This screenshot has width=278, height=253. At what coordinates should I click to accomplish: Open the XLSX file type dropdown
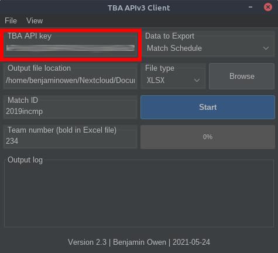pos(173,80)
